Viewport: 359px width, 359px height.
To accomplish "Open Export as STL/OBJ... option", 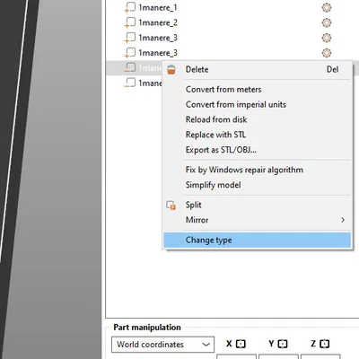I will click(x=257, y=150).
